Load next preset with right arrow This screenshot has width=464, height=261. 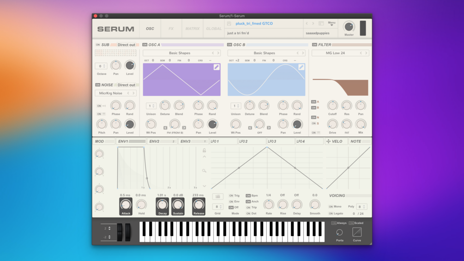(313, 24)
